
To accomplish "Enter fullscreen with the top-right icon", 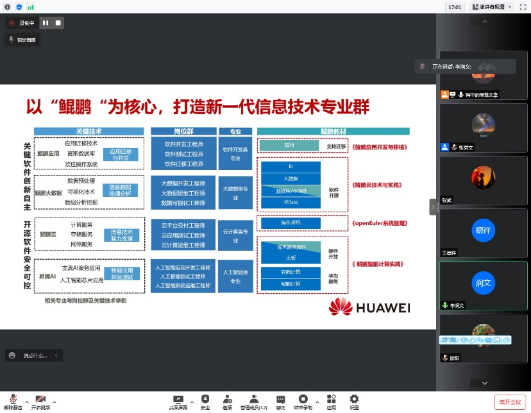I will click(x=523, y=7).
